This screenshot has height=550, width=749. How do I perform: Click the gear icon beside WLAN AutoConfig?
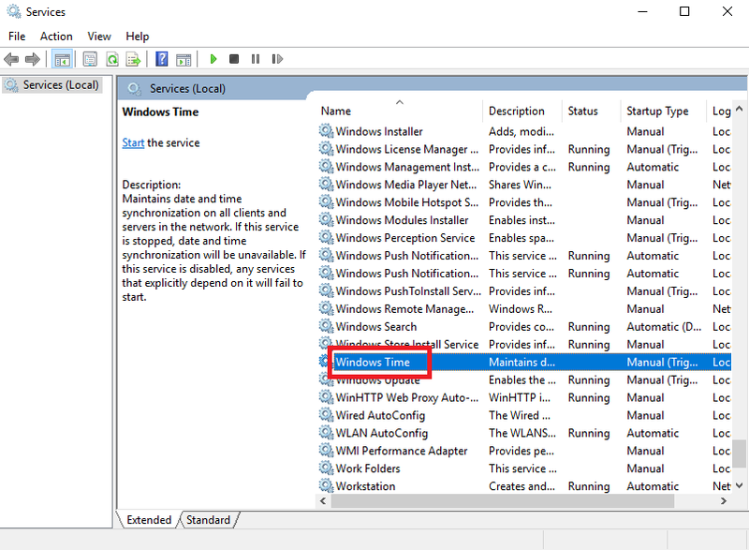(x=326, y=433)
